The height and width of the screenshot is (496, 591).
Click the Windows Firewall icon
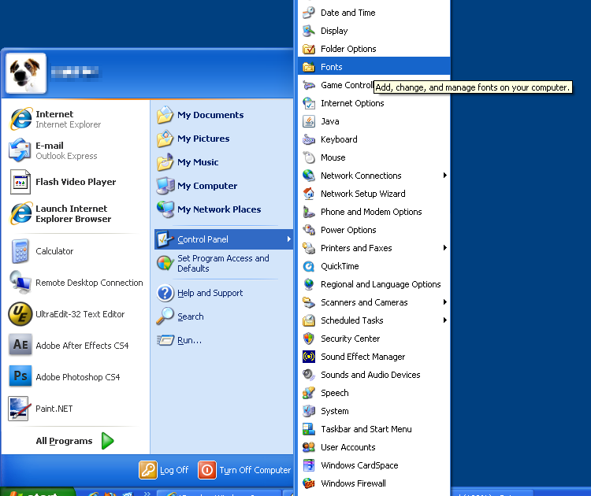[x=309, y=483]
